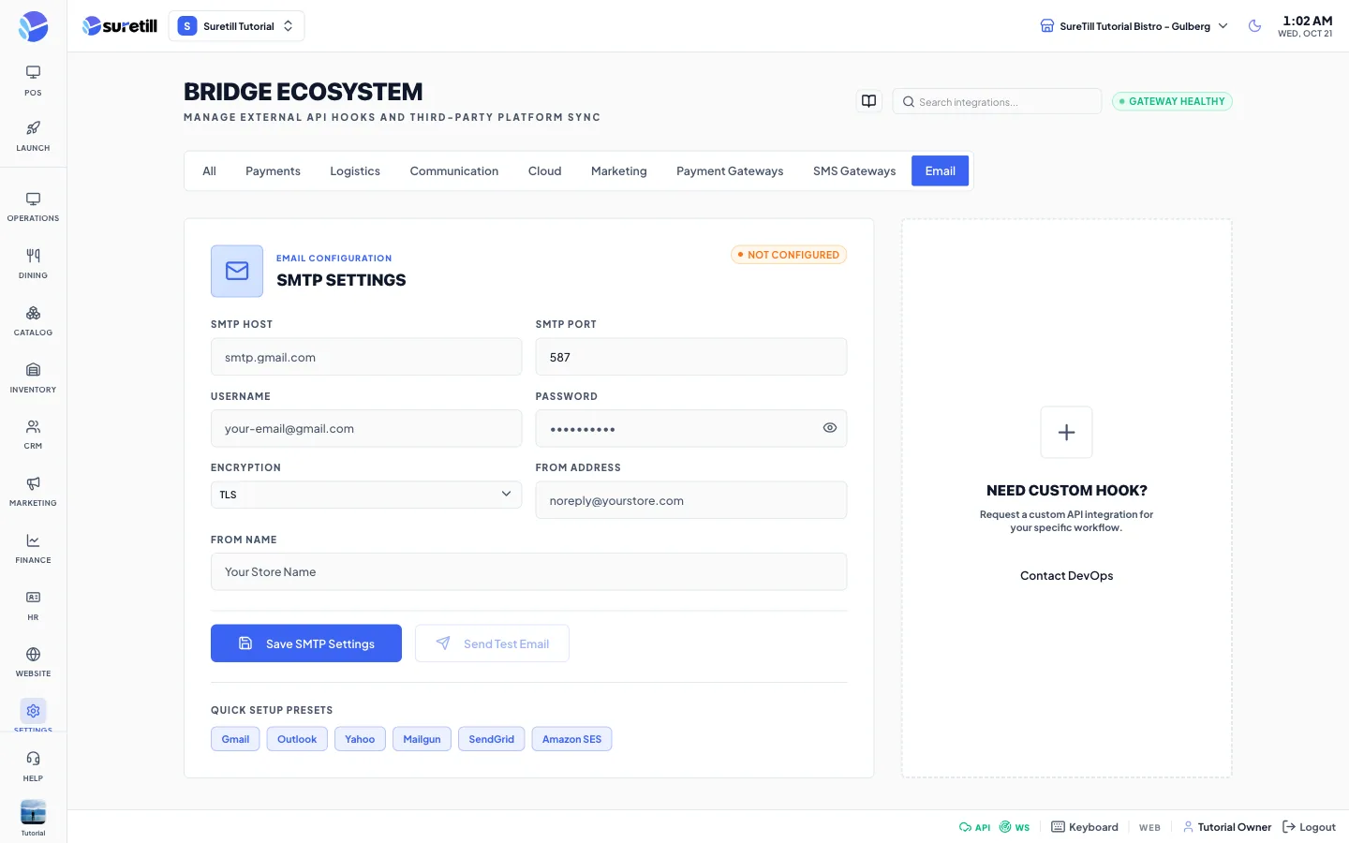1349x843 pixels.
Task: Switch to the Payments tab
Action: (x=273, y=171)
